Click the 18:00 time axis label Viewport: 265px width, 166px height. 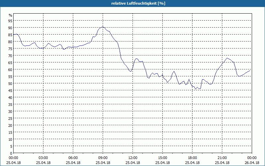[x=192, y=158]
